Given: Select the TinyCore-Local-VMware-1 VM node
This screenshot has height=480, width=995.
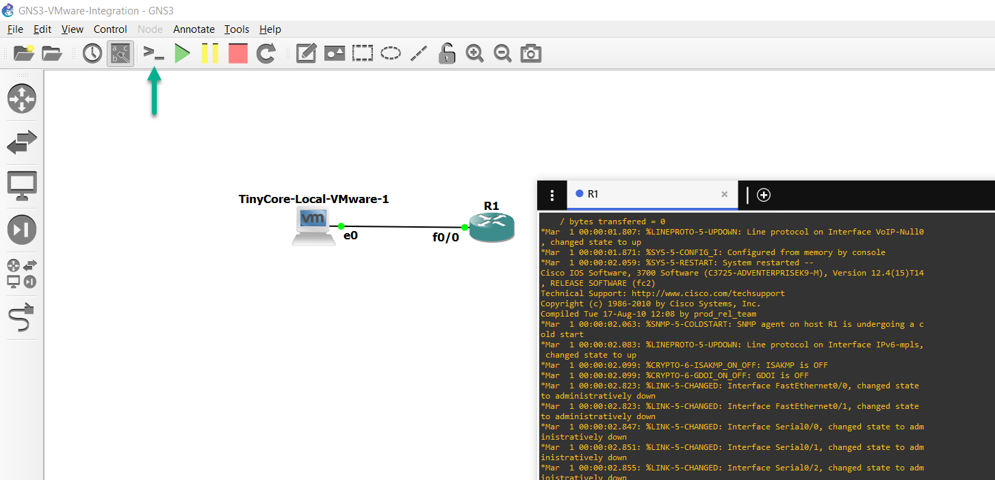Looking at the screenshot, I should [313, 227].
